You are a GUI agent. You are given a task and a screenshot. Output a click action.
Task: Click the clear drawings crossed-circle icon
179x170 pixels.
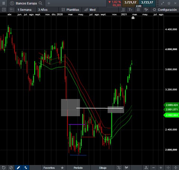[x=11, y=168]
